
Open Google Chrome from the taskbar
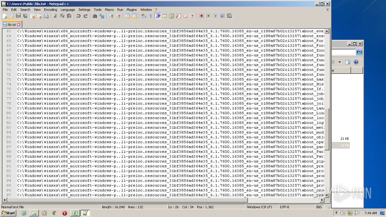coord(54,213)
